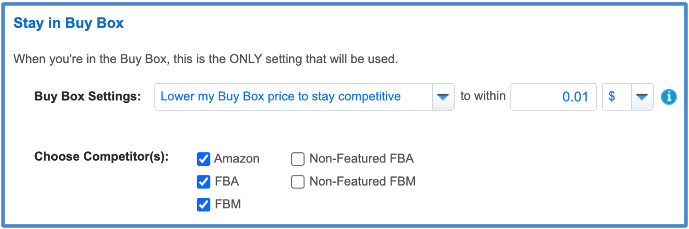The width and height of the screenshot is (689, 229).
Task: Click the 'Non-Featured FBM' label text
Action: click(363, 182)
